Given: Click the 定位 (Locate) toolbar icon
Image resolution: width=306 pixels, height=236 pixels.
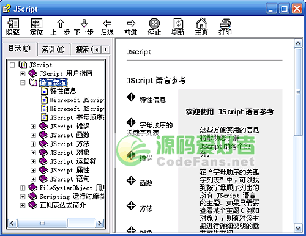Looking at the screenshot, I should click(x=37, y=23).
